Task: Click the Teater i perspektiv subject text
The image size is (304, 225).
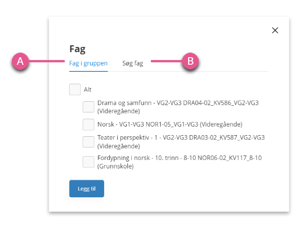Action: point(181,142)
